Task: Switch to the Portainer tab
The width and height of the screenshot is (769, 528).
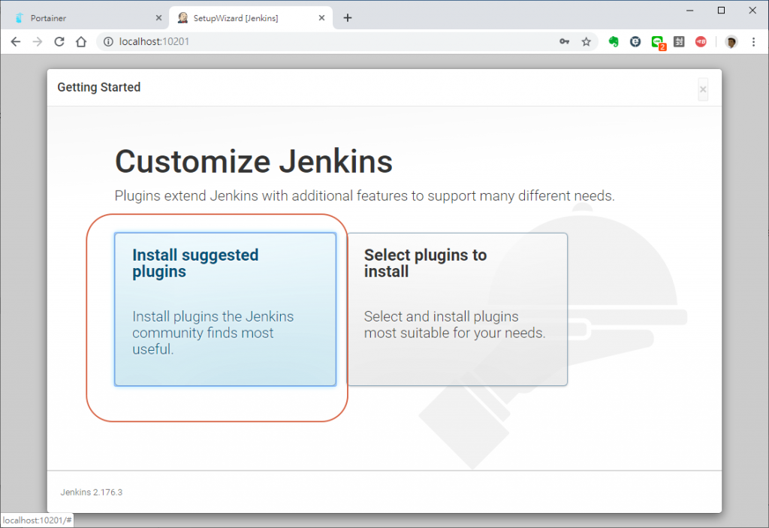Action: coord(83,18)
